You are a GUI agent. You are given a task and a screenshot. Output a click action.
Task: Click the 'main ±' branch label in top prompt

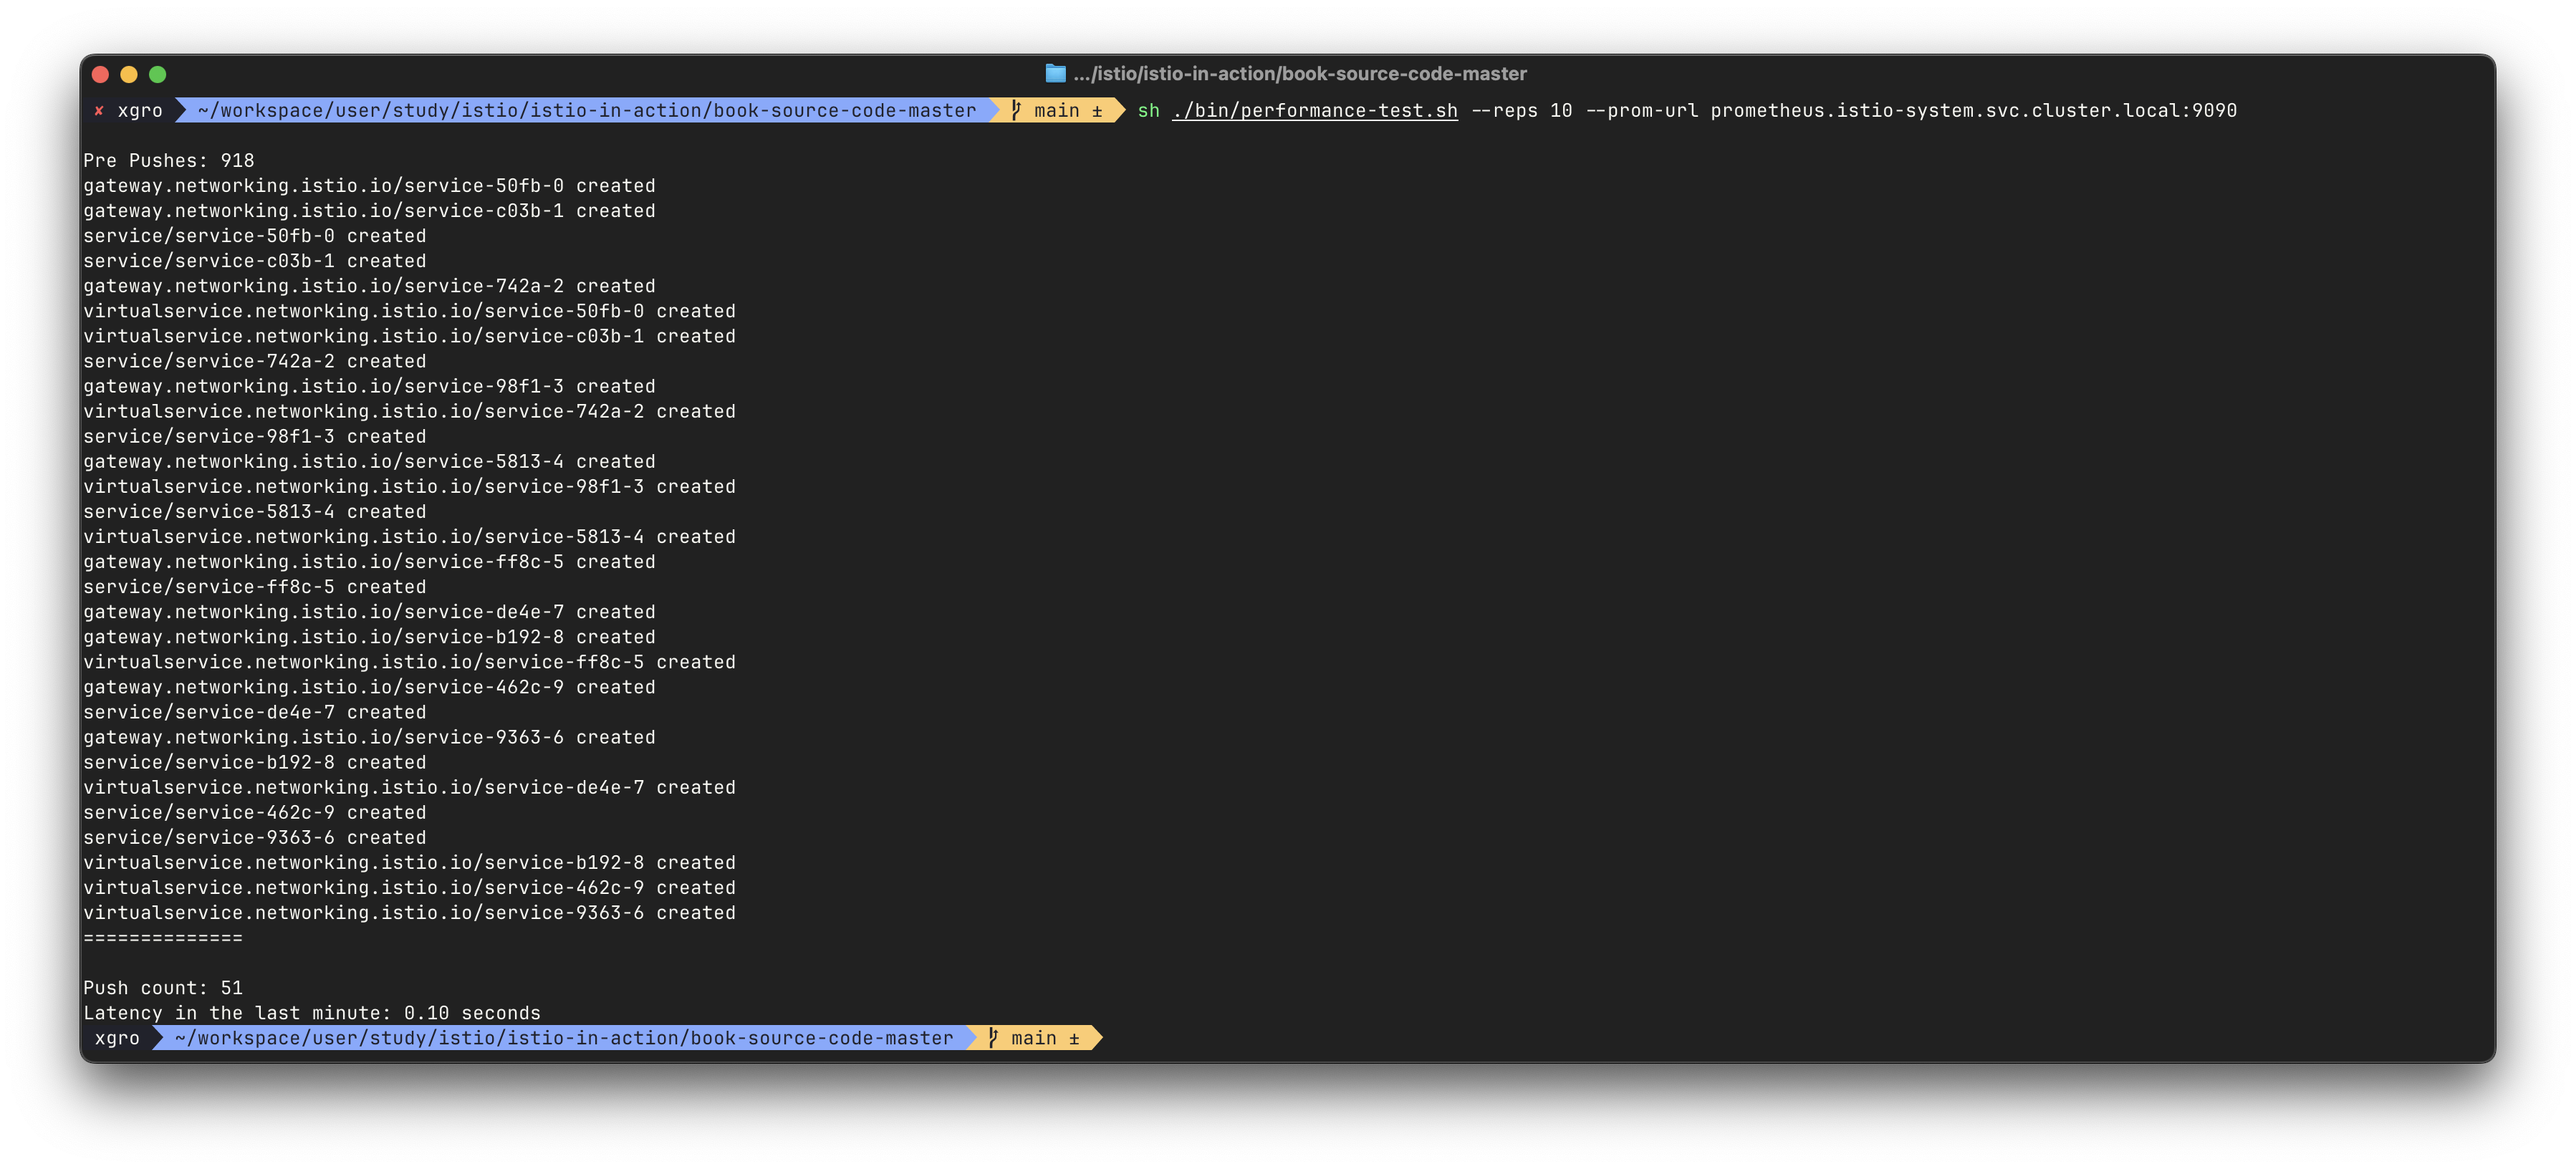(1068, 110)
